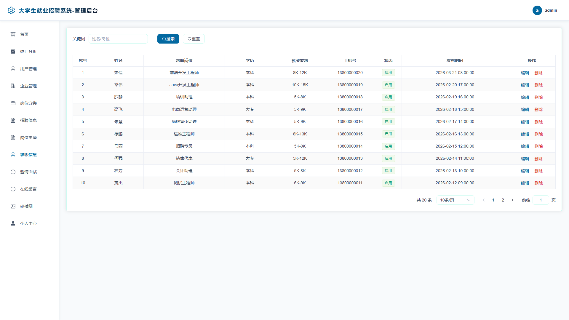
Task: Click the previous page left chevron
Action: coord(484,200)
